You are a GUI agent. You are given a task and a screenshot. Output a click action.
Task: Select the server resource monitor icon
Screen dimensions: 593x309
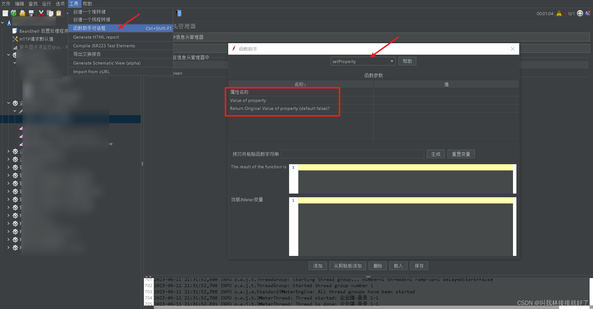pos(15,47)
